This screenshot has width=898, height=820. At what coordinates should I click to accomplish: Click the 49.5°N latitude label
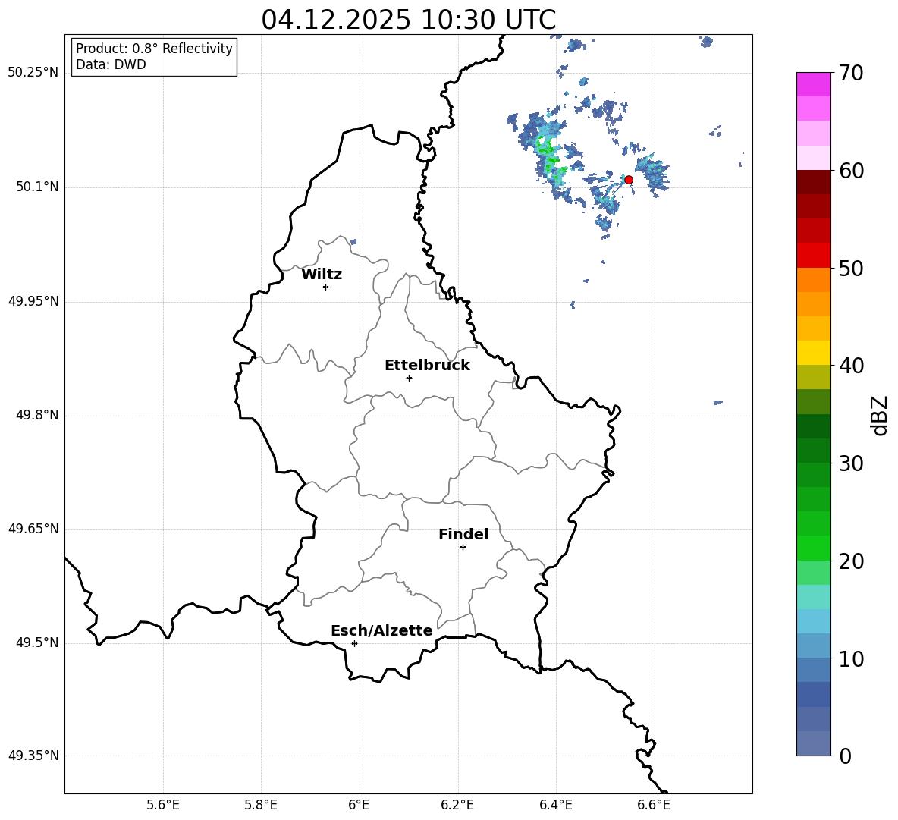37,642
